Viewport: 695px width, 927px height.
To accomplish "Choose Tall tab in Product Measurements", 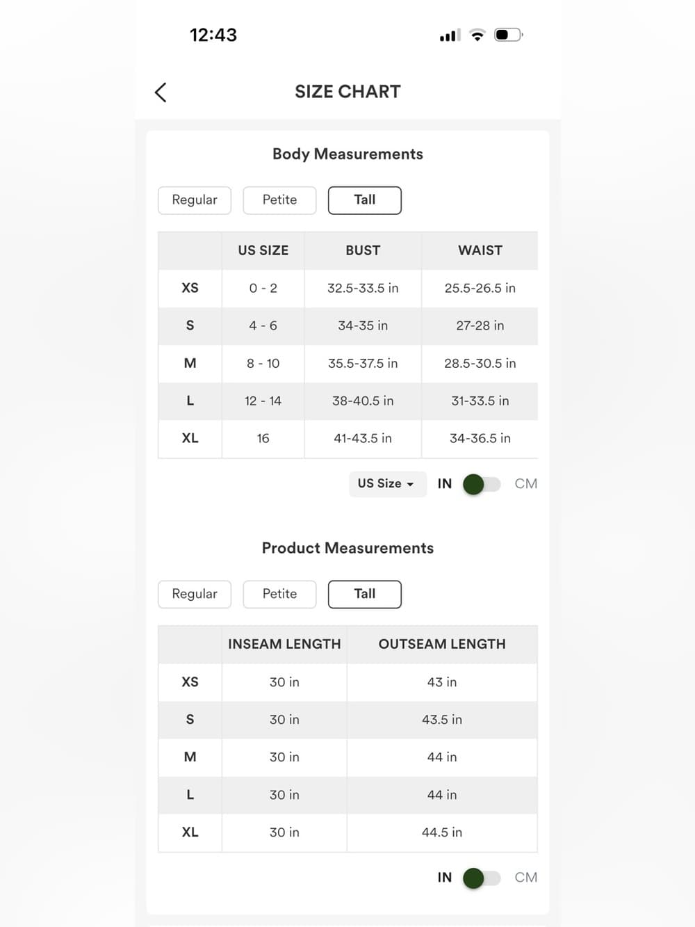I will click(365, 594).
